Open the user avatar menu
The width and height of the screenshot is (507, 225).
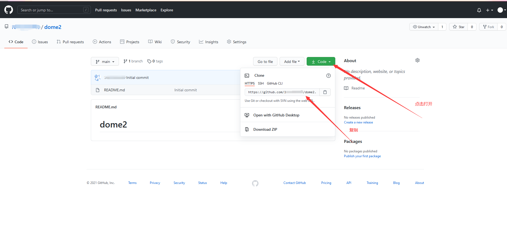[502, 10]
